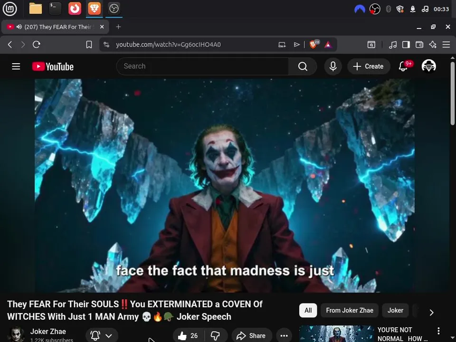Launch the file manager from the panel
Image resolution: width=456 pixels, height=342 pixels.
click(x=36, y=9)
